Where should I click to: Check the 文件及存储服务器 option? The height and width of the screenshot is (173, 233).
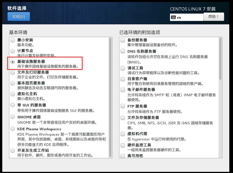(x=123, y=118)
